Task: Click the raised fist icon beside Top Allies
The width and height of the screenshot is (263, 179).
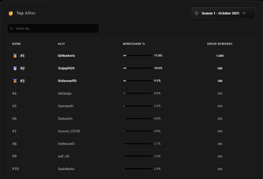Action: click(x=11, y=13)
